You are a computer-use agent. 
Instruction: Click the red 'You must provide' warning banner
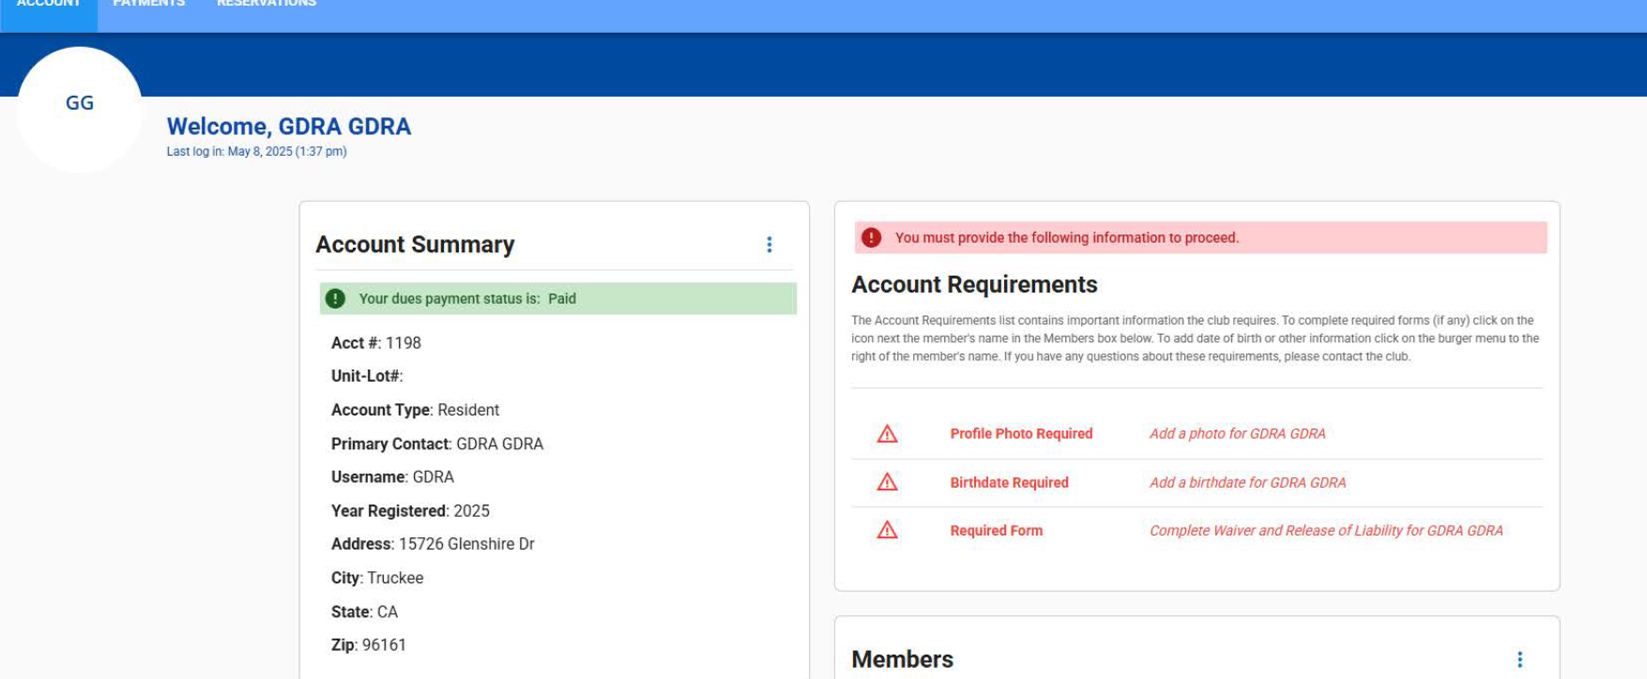[1199, 238]
